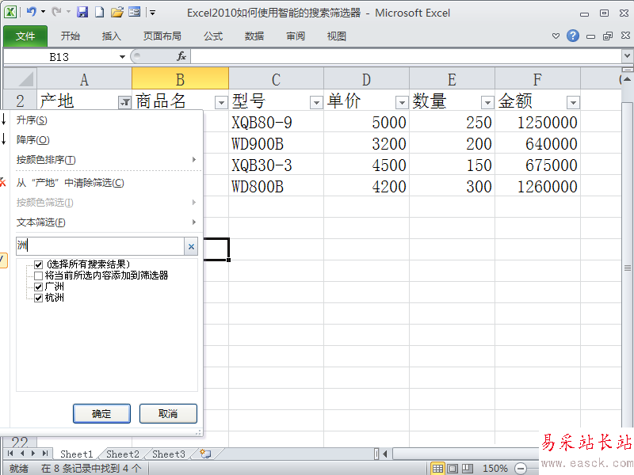Click the Select All corner triangle
This screenshot has height=475, width=634.
tap(21, 78)
